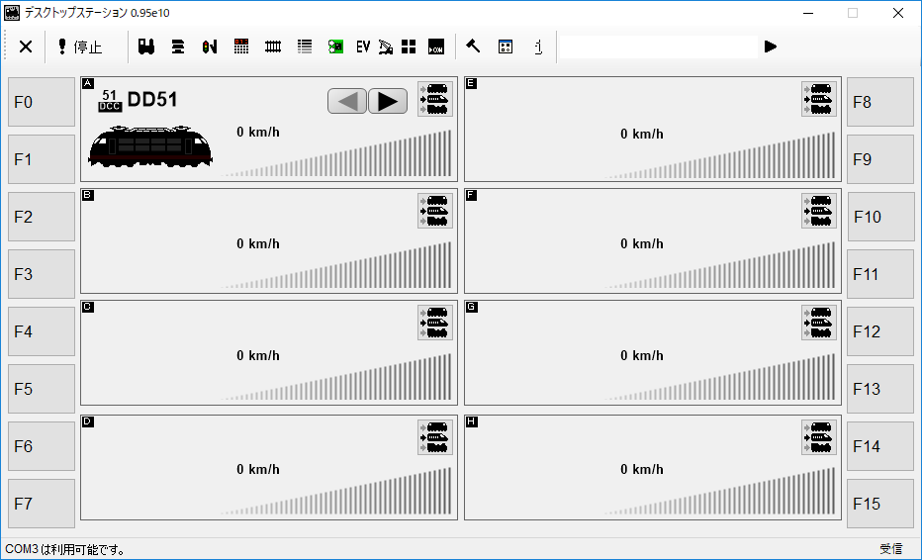Screen dimensions: 922x560
Task: Click the DD51 locomotive name label
Action: pos(152,99)
